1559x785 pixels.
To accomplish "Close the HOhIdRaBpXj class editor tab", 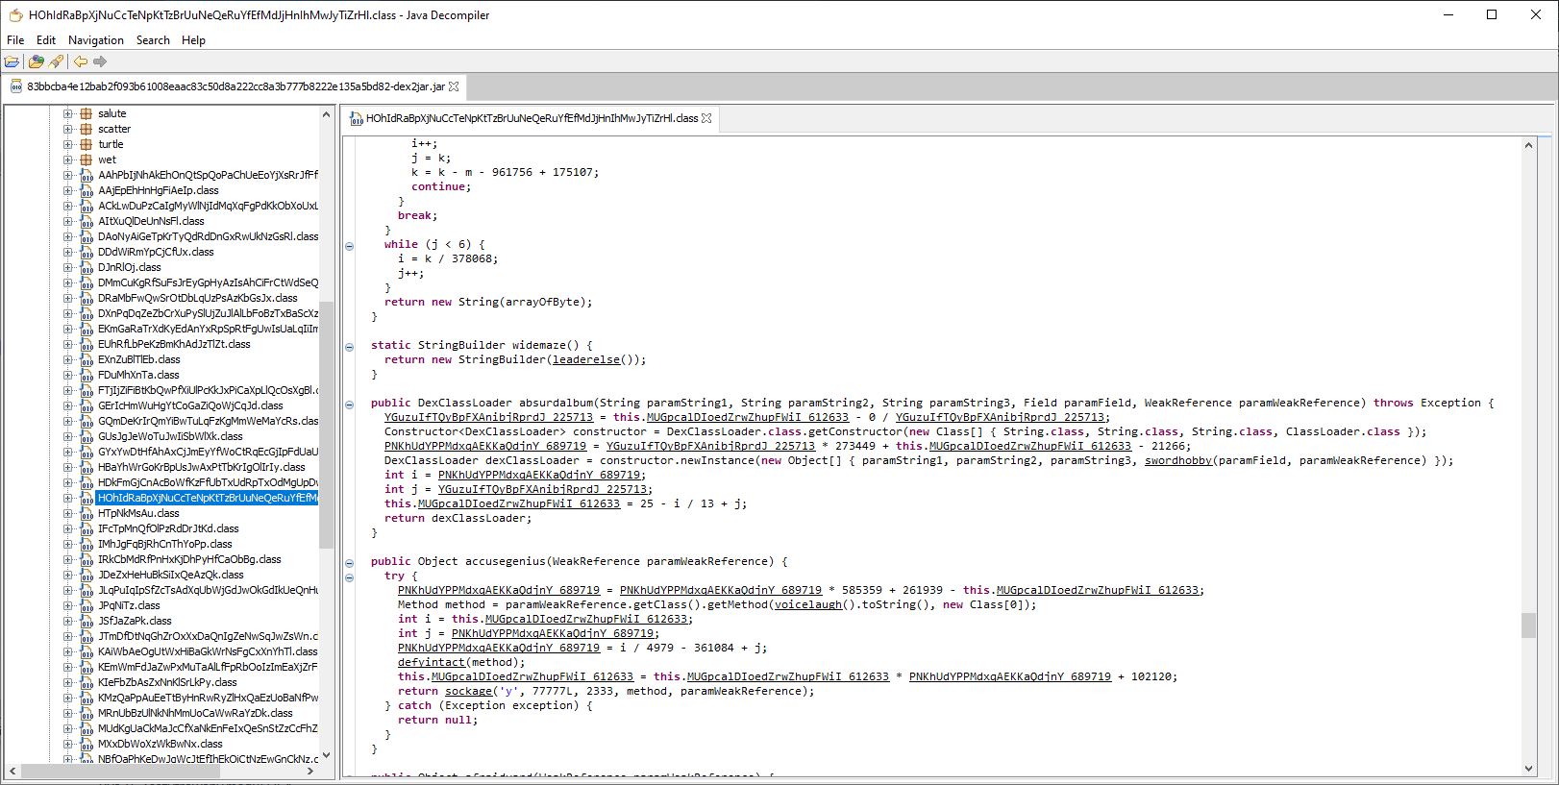I will pyautogui.click(x=707, y=119).
